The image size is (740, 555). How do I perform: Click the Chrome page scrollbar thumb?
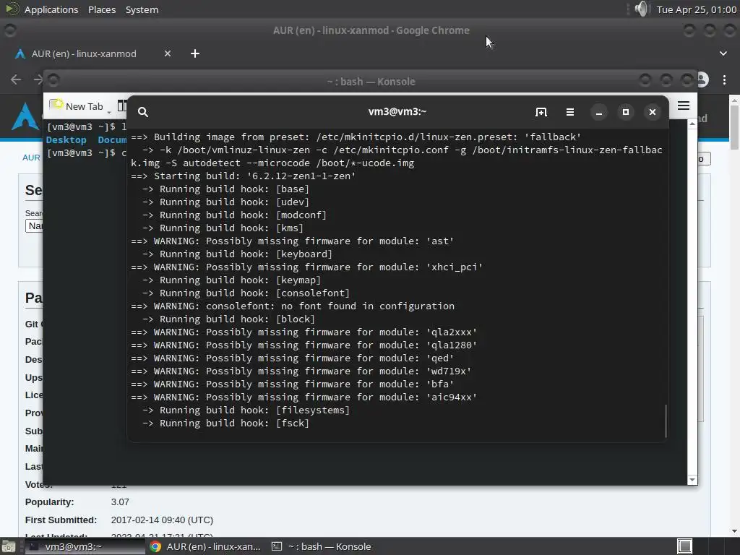coord(734,126)
